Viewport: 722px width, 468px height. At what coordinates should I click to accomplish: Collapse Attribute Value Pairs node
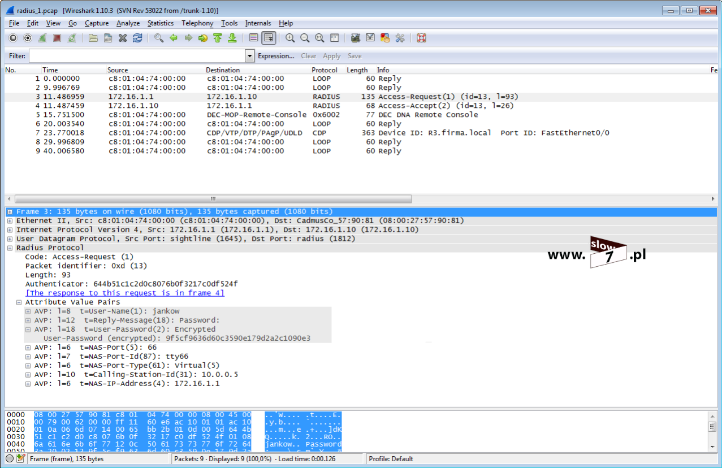[x=19, y=302]
